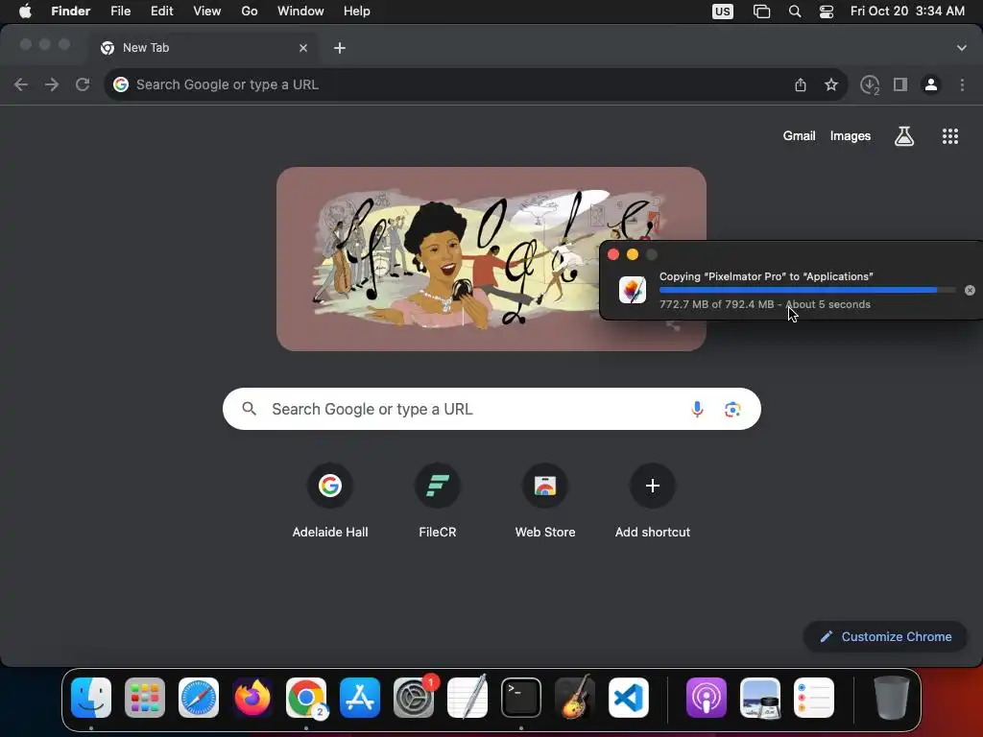Click the copy progress bar
The height and width of the screenshot is (737, 983).
[807, 290]
